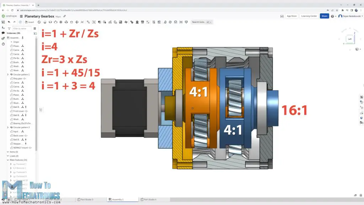
Task: Collapse the Loads (0) section
Action: pos(7,155)
